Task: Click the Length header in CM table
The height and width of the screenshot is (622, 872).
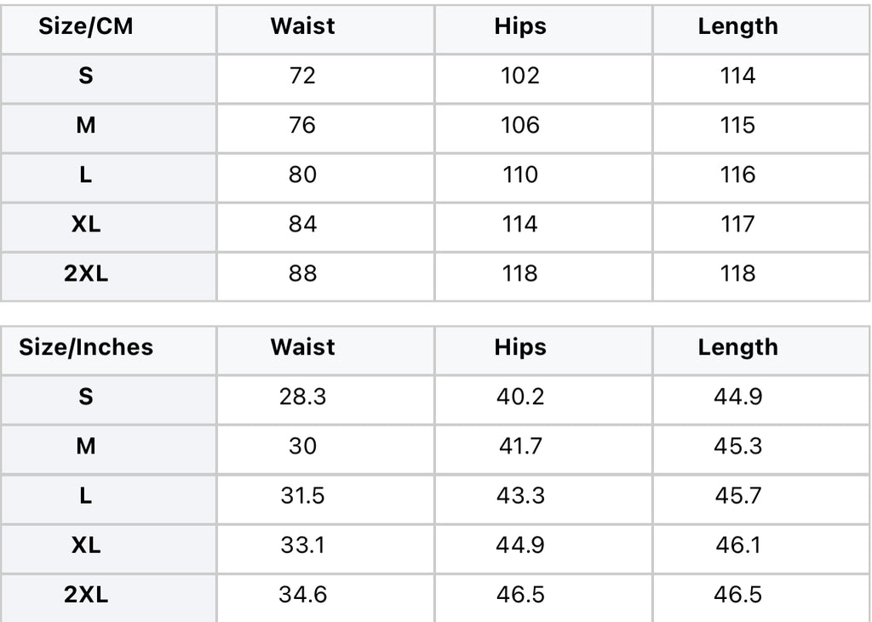Action: 738,26
